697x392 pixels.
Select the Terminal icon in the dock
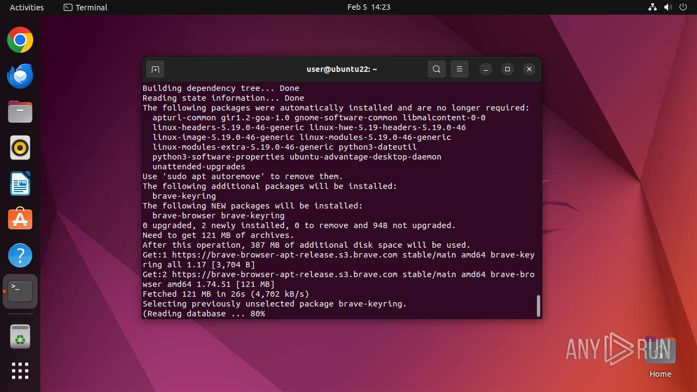point(20,292)
